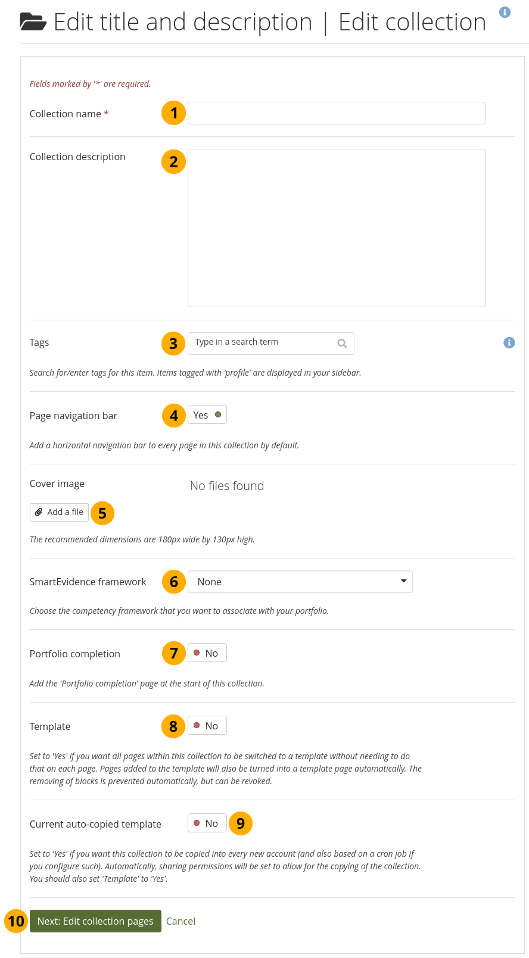Click the Cancel link
Image resolution: width=529 pixels, height=958 pixels.
[x=181, y=921]
